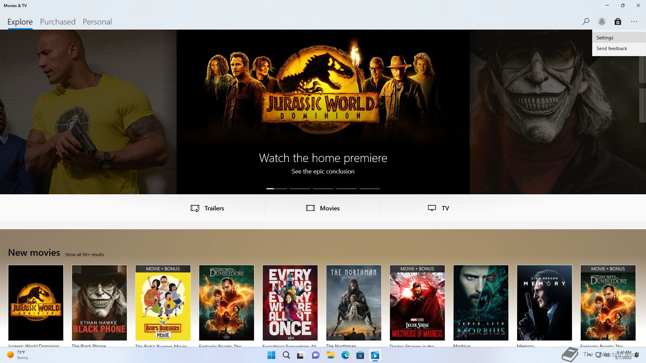Open The Black Phone movie poster
This screenshot has width=646, height=363.
click(99, 302)
